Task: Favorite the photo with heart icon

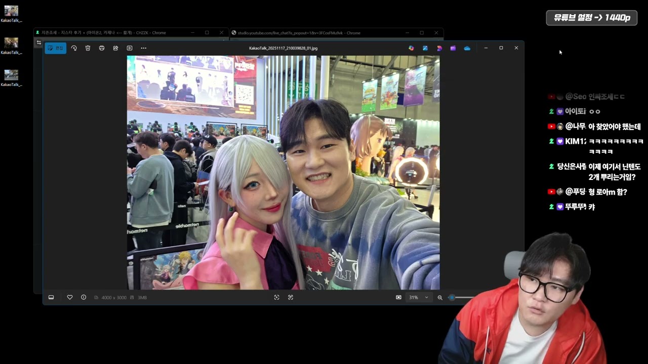Action: pyautogui.click(x=70, y=297)
